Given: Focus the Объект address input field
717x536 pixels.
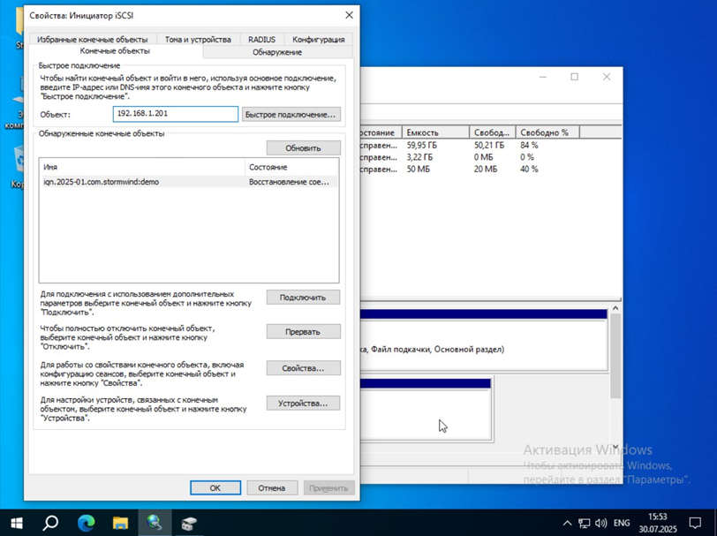Looking at the screenshot, I should coord(176,114).
